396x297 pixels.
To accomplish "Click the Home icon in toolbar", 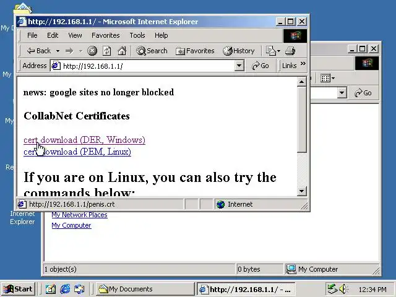I will (x=122, y=51).
